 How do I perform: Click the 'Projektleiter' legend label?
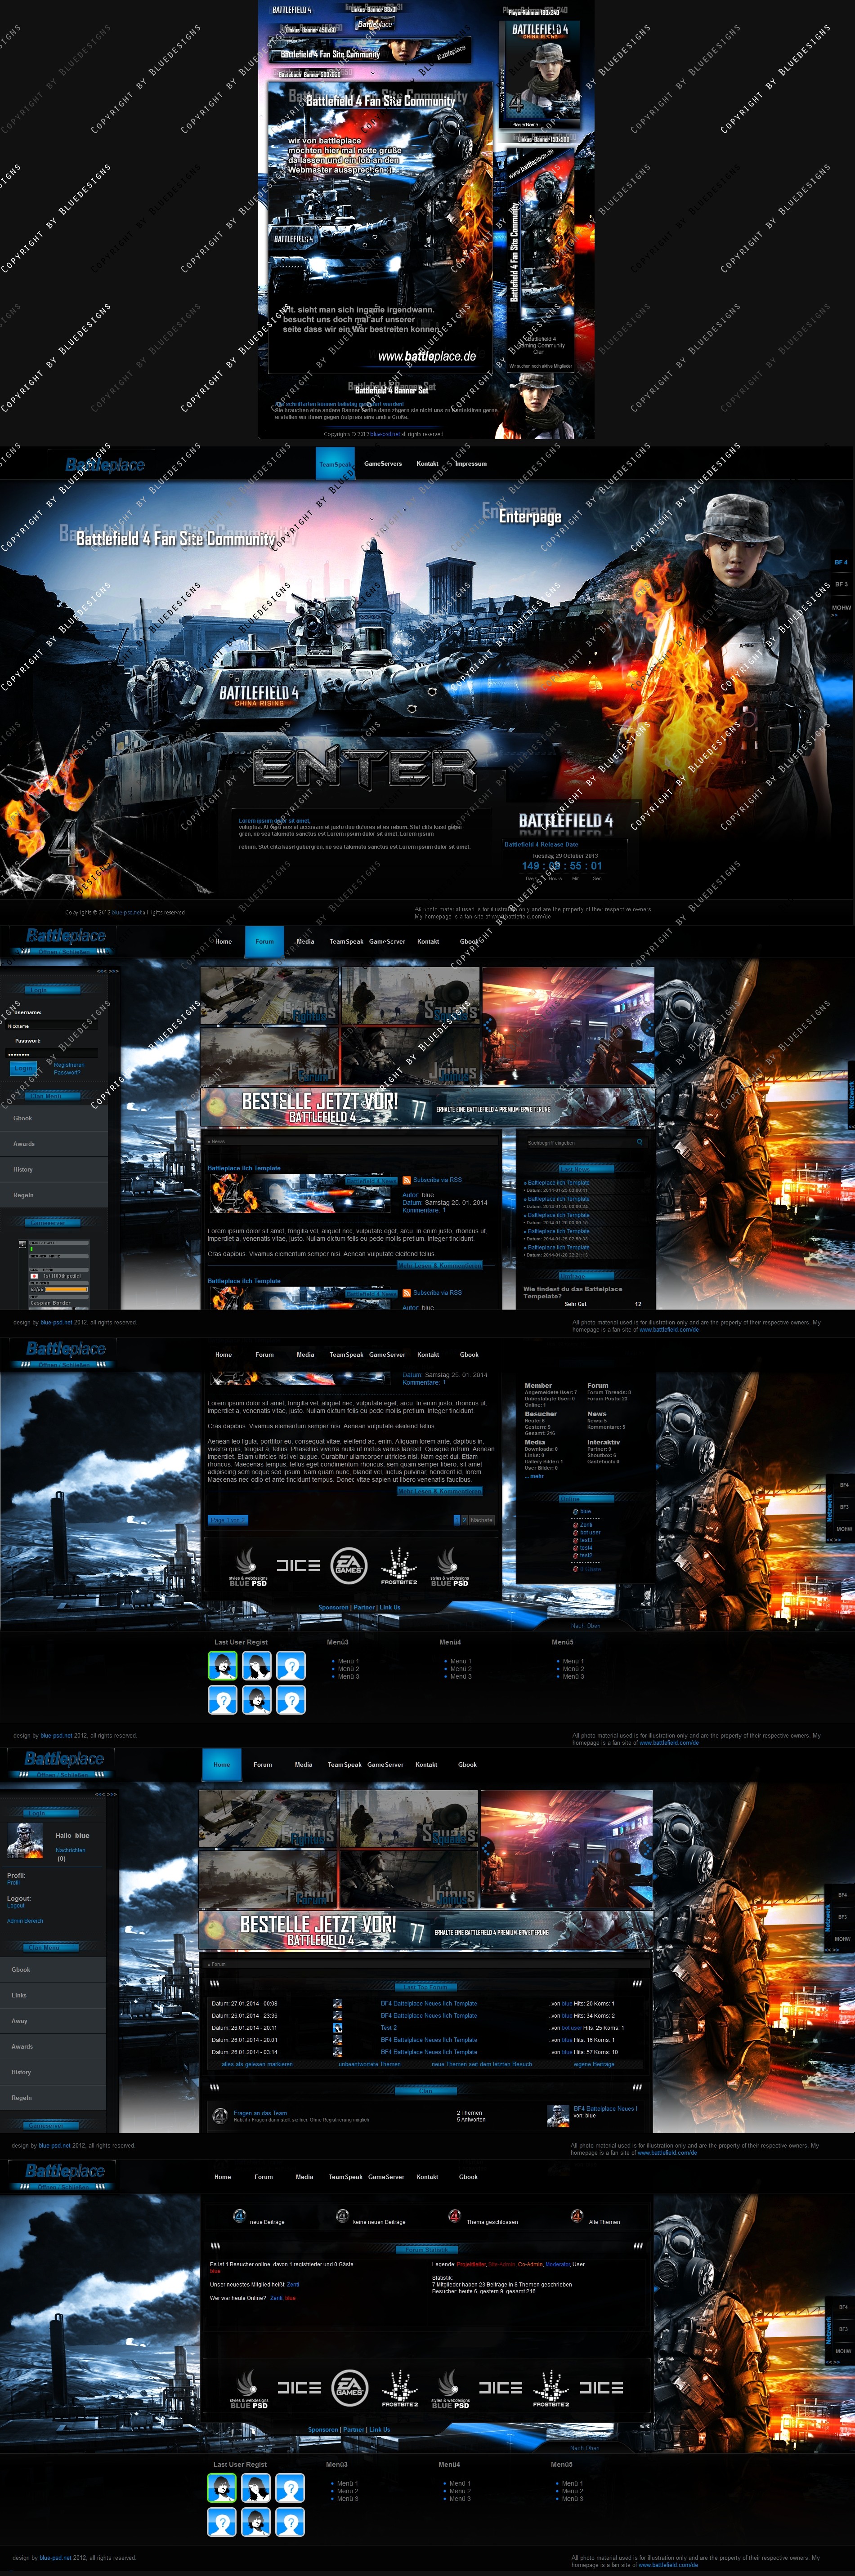pos(471,2264)
